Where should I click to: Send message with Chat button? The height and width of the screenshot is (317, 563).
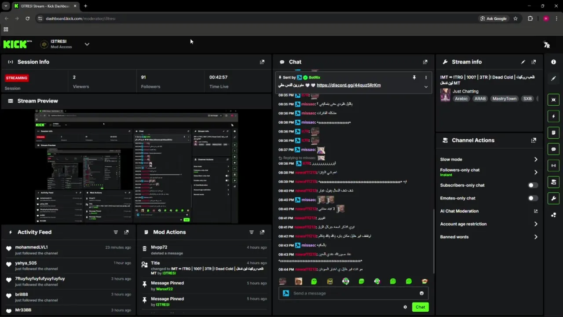pyautogui.click(x=420, y=307)
